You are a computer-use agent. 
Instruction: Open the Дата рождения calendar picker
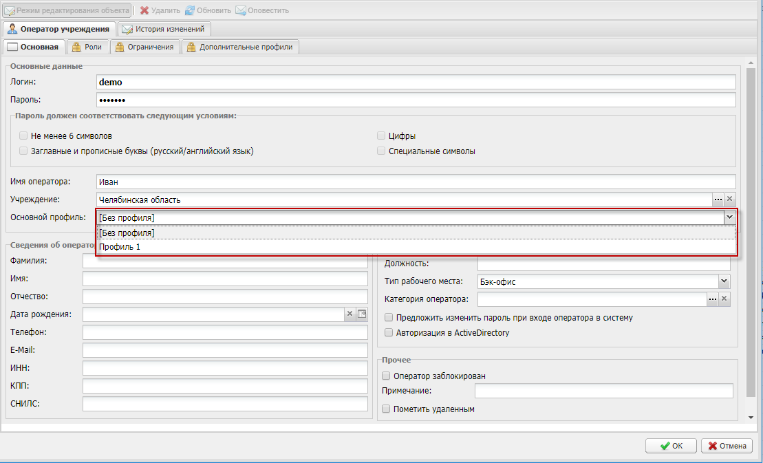(x=361, y=314)
